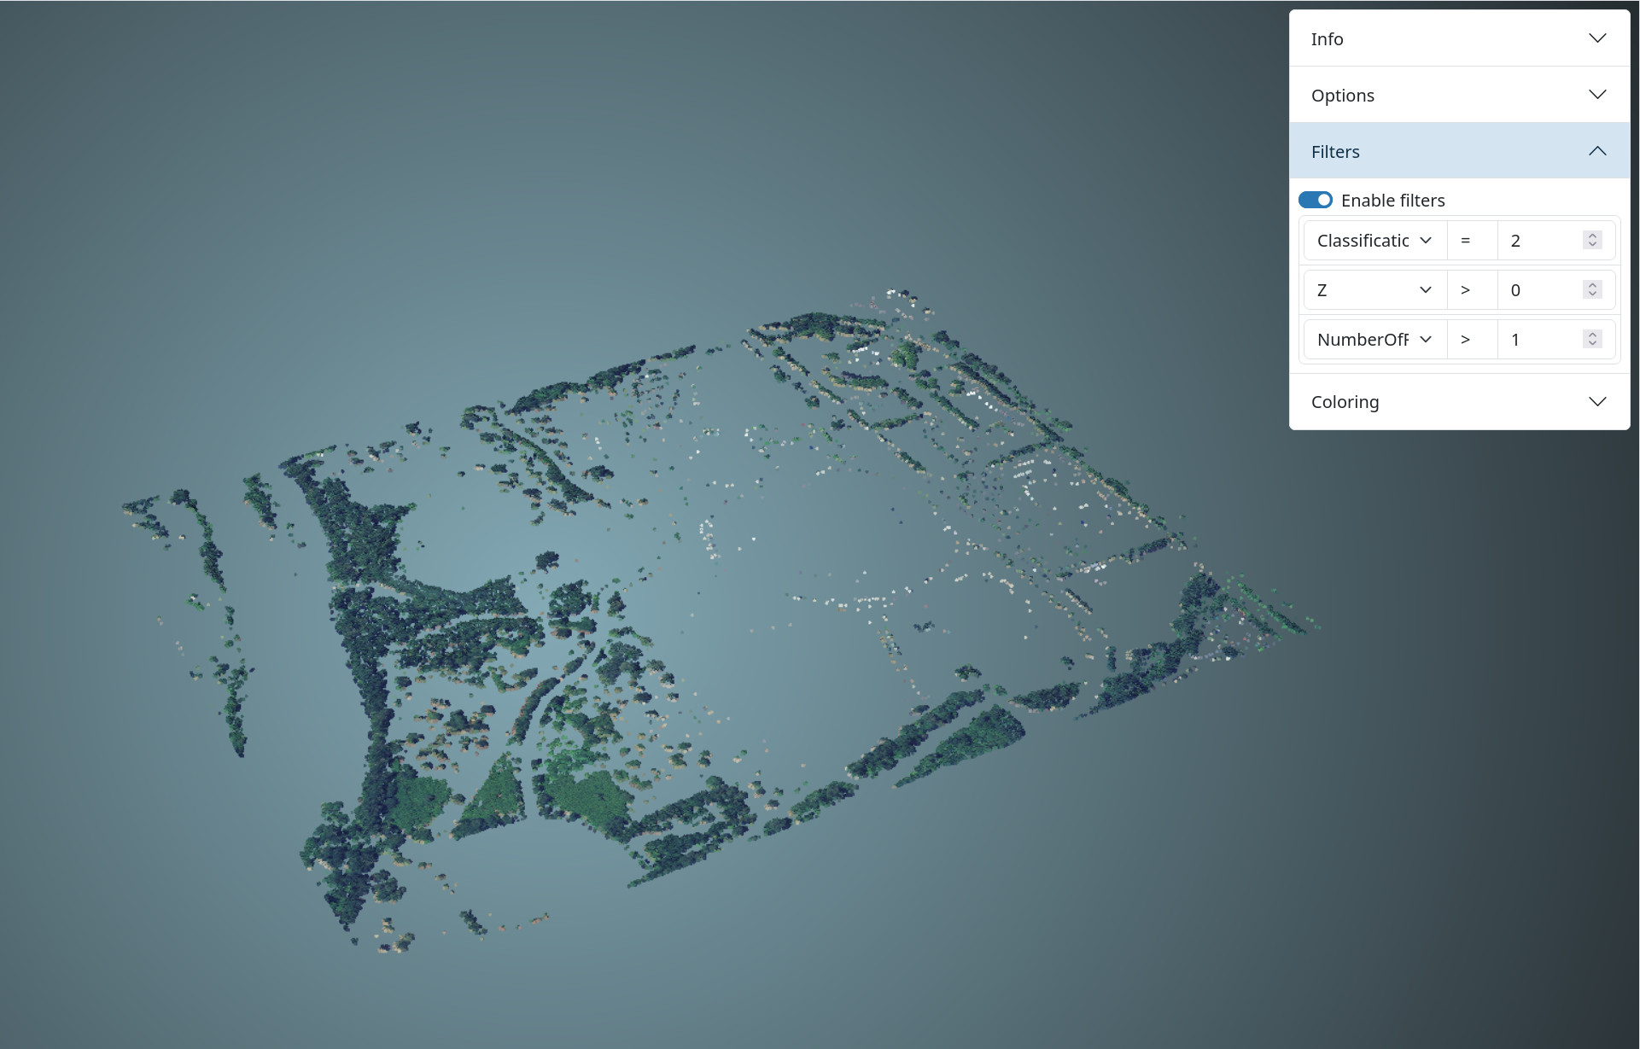The height and width of the screenshot is (1049, 1640).
Task: Click the Classification dropdown arrow
Action: pyautogui.click(x=1425, y=240)
